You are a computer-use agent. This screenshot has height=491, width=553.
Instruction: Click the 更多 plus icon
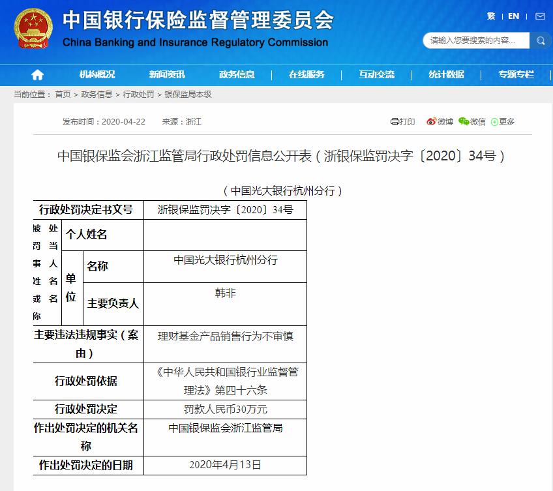(503, 122)
